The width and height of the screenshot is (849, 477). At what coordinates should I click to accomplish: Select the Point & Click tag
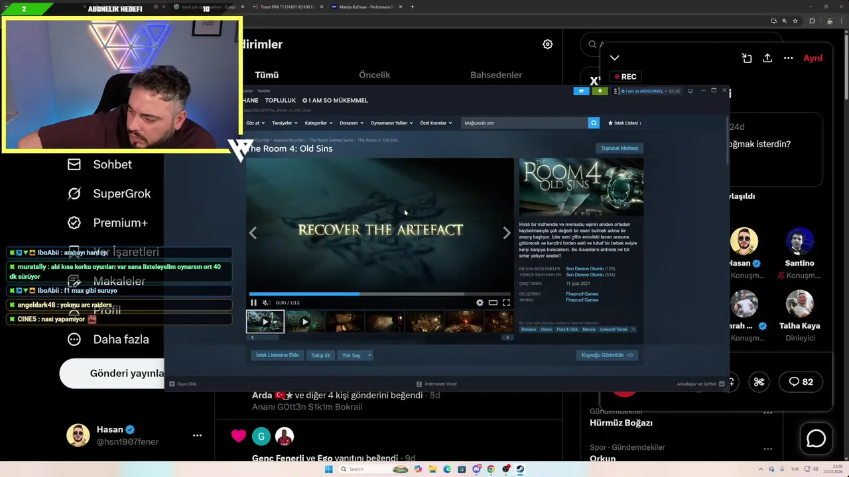pos(567,329)
